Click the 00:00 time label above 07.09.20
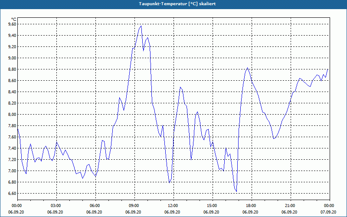This screenshot has height=217, width=347. [330, 206]
